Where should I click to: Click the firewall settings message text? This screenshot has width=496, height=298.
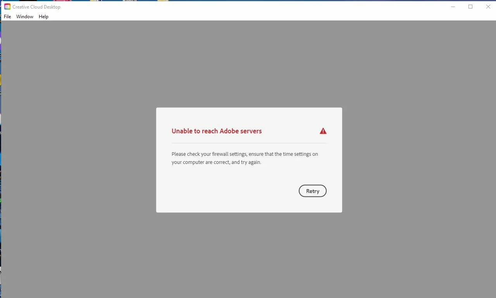pos(245,158)
